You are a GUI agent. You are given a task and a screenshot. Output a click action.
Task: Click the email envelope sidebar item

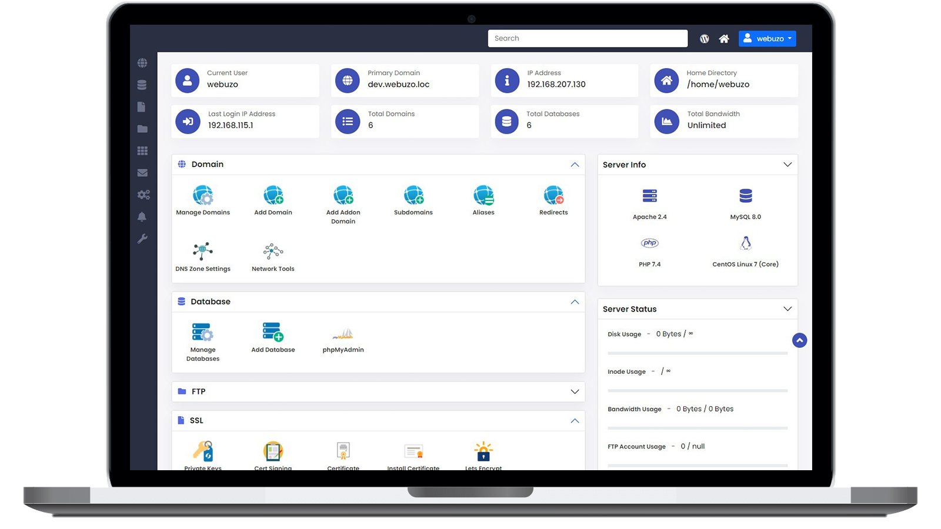pyautogui.click(x=142, y=173)
